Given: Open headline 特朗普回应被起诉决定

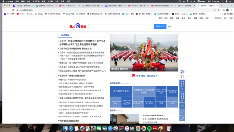Looking at the screenshot, I should [69, 121].
